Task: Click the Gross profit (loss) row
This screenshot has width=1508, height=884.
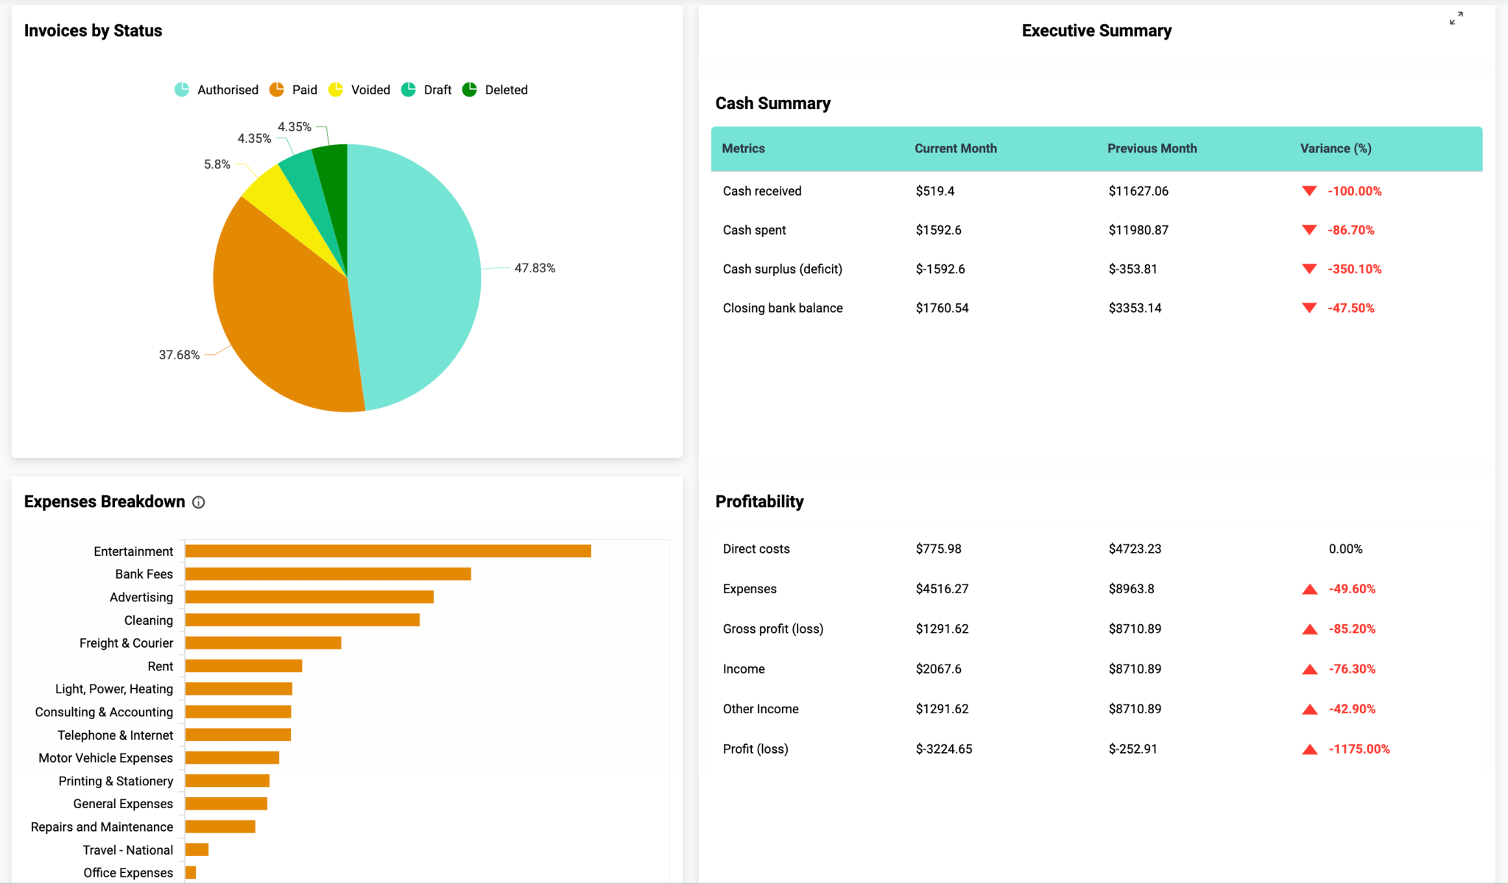Action: click(773, 629)
